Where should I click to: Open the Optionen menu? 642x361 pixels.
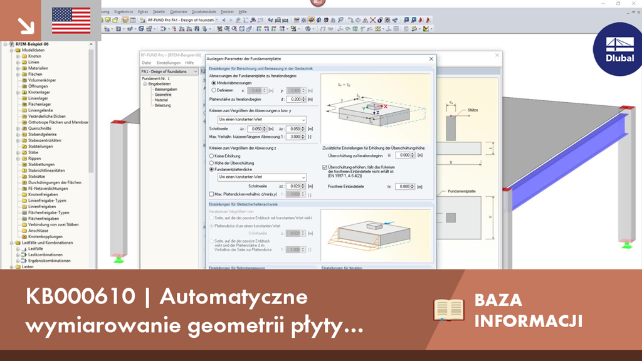click(x=179, y=12)
